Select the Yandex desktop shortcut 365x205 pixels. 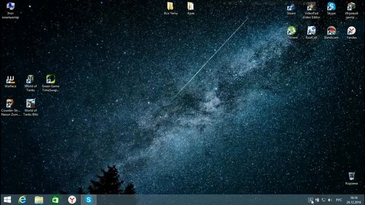coord(351,32)
